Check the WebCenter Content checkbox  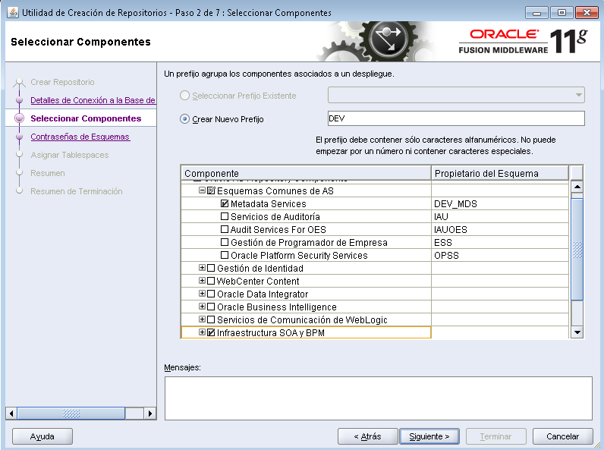(x=211, y=281)
